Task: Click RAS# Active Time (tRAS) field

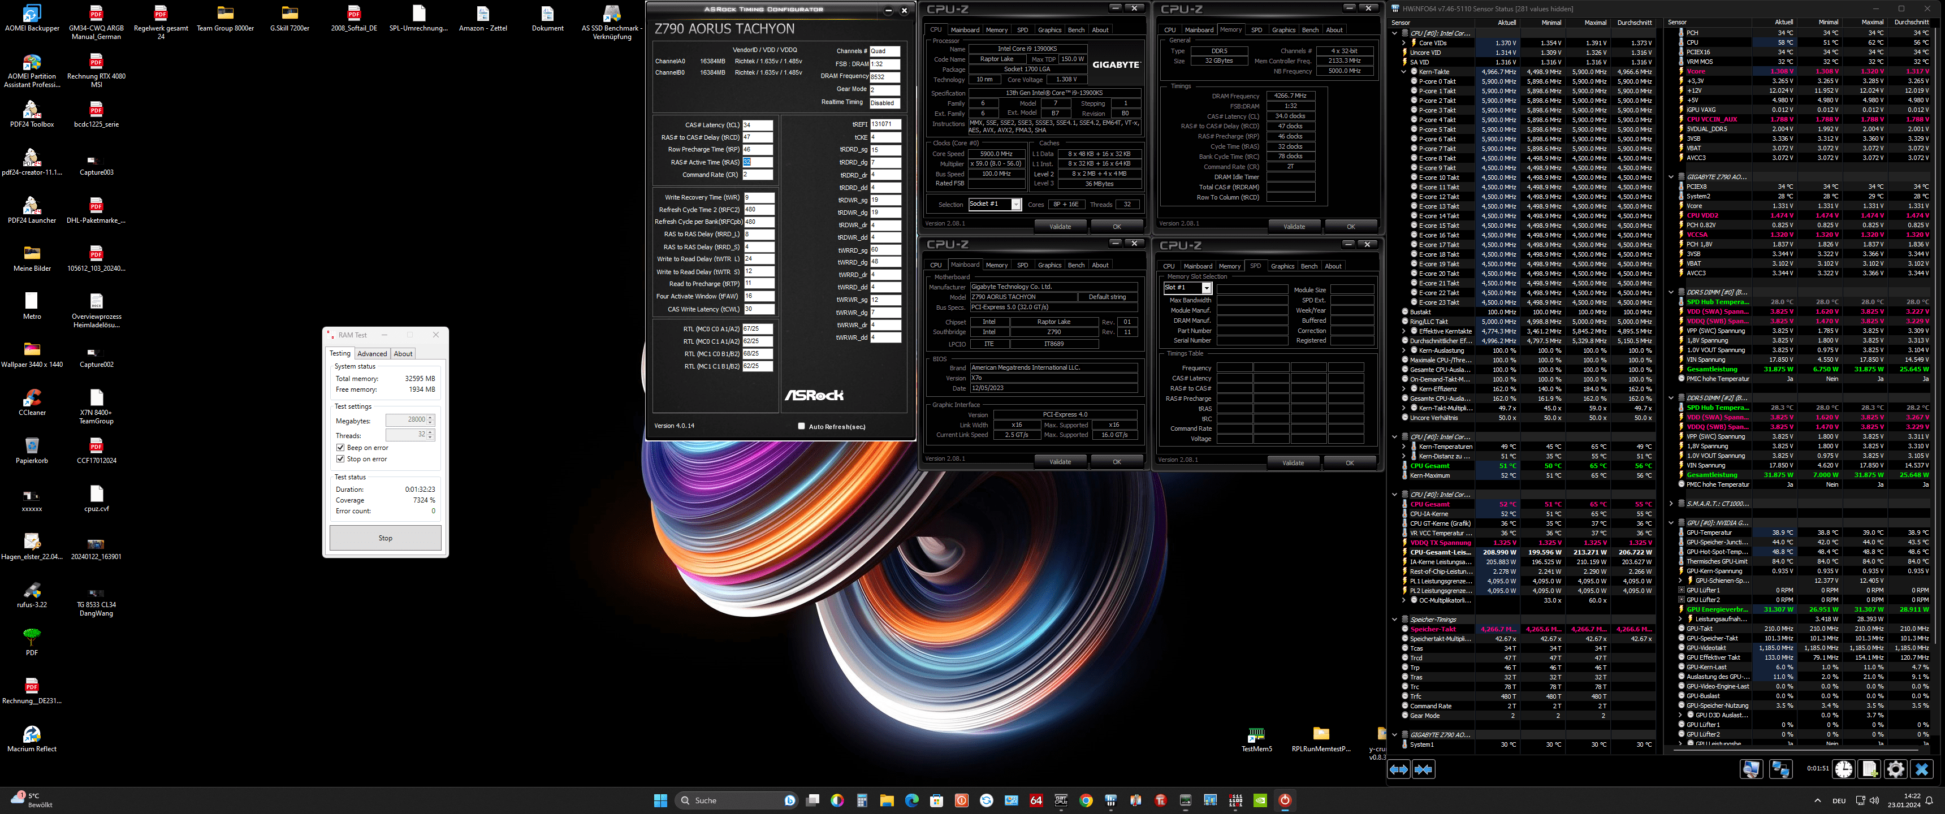Action: pos(757,162)
